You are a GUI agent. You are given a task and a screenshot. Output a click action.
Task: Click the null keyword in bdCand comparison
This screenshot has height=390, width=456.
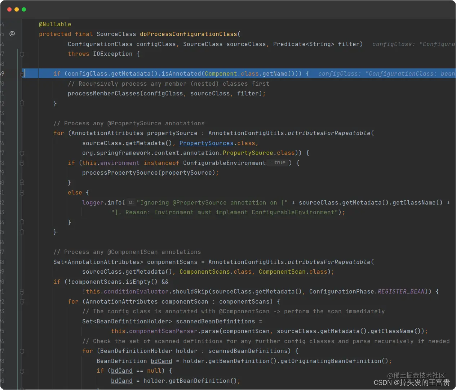coord(154,371)
